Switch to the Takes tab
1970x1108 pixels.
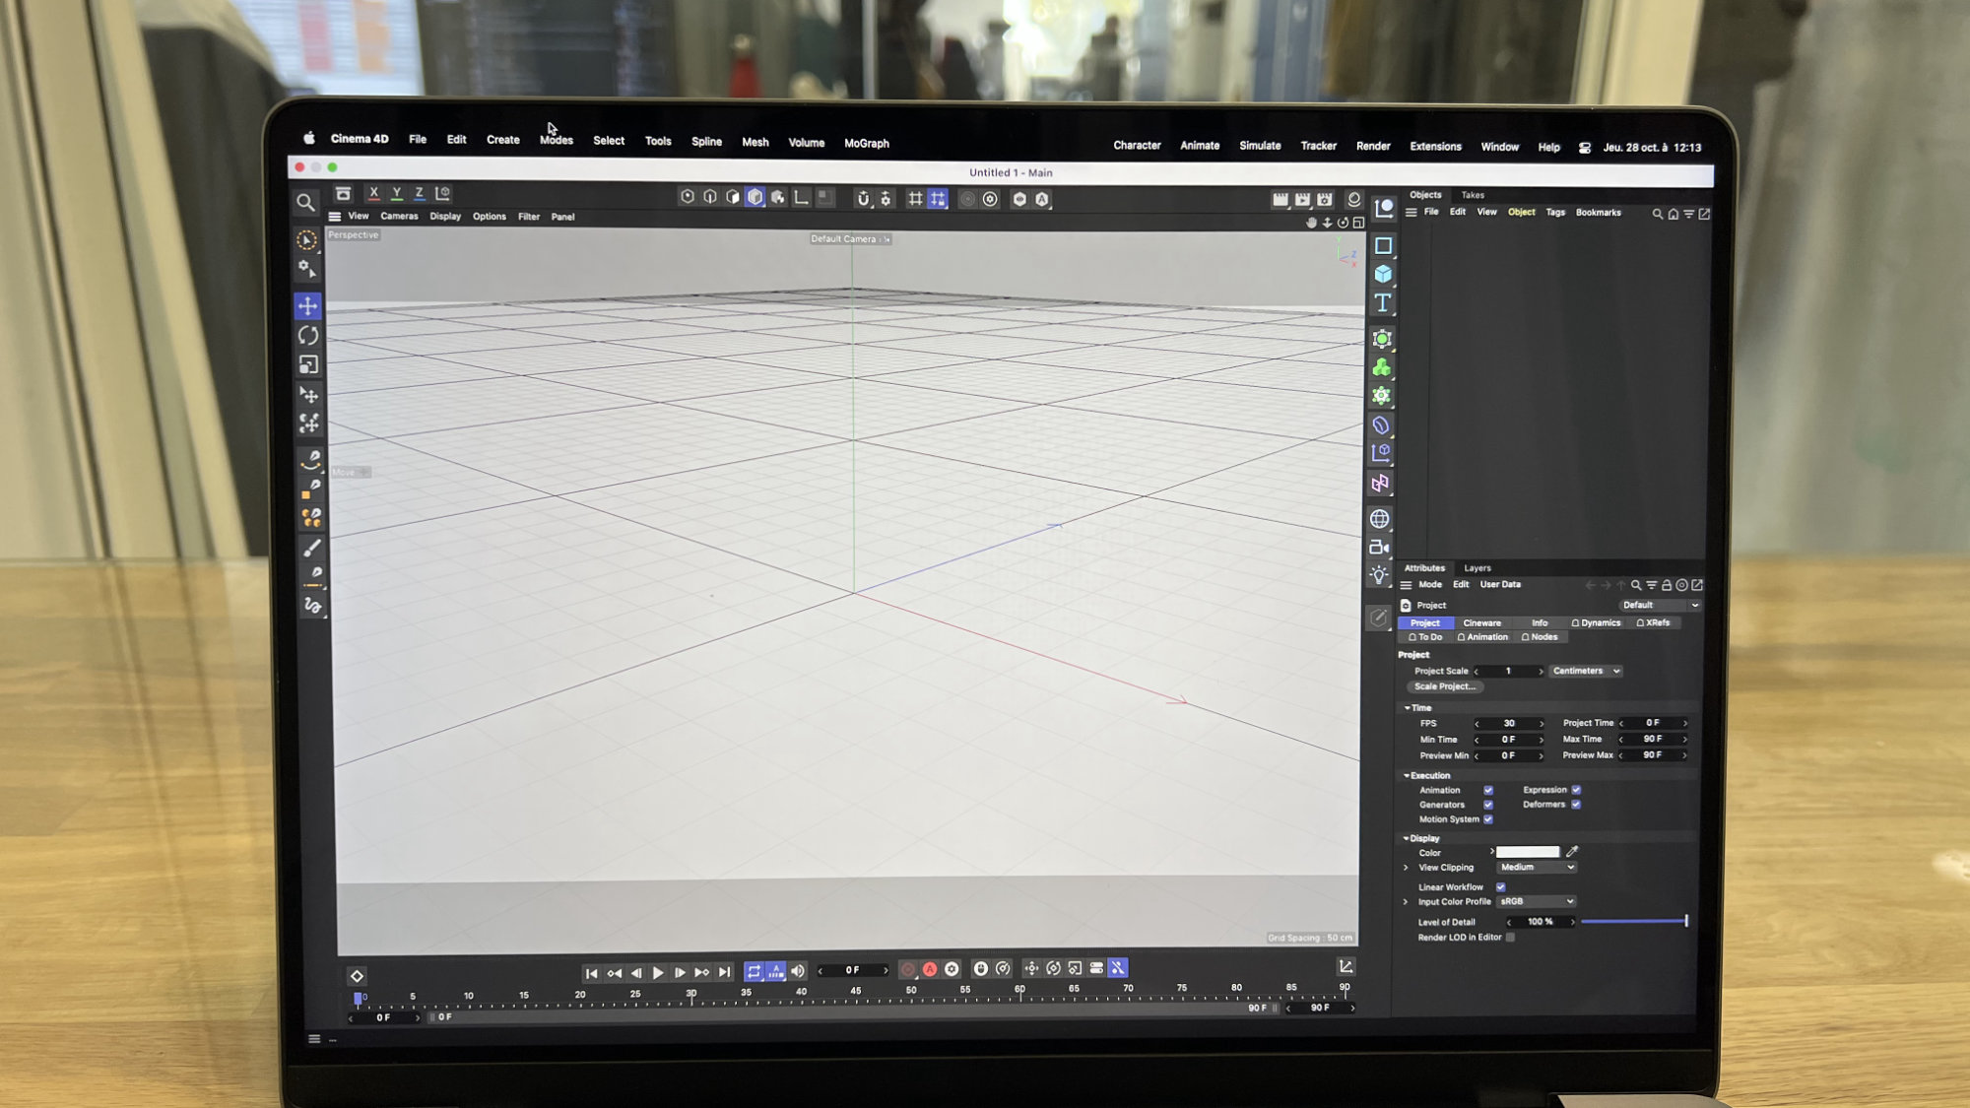[1473, 195]
